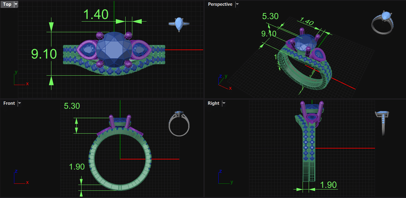Viewport: 406px width, 198px height.
Task: Select the 1.40 dimension text in Top view
Action: tap(96, 15)
